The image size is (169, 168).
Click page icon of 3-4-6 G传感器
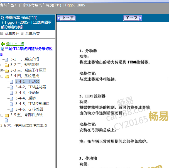(11, 110)
